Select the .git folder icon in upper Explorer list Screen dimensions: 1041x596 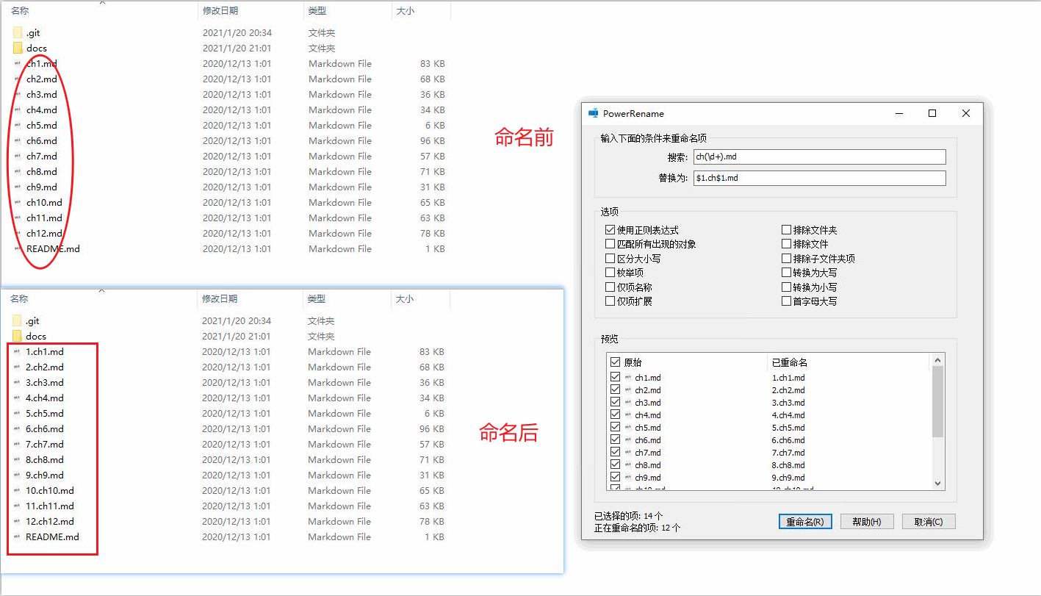coord(18,33)
